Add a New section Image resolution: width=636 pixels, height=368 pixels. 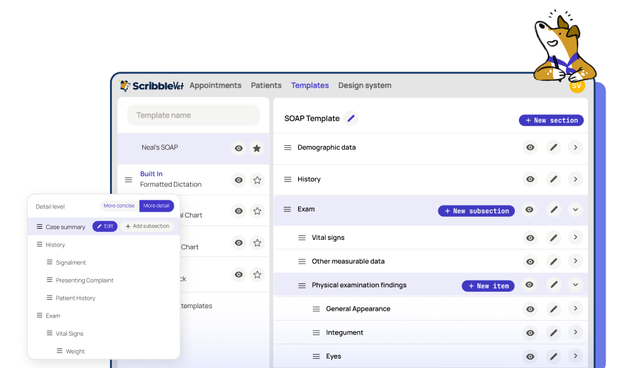551,120
